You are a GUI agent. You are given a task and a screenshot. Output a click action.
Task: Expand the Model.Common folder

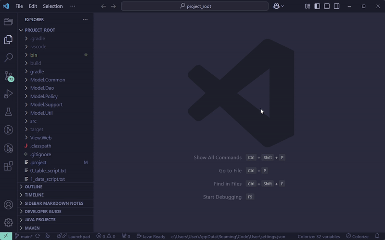[47, 80]
